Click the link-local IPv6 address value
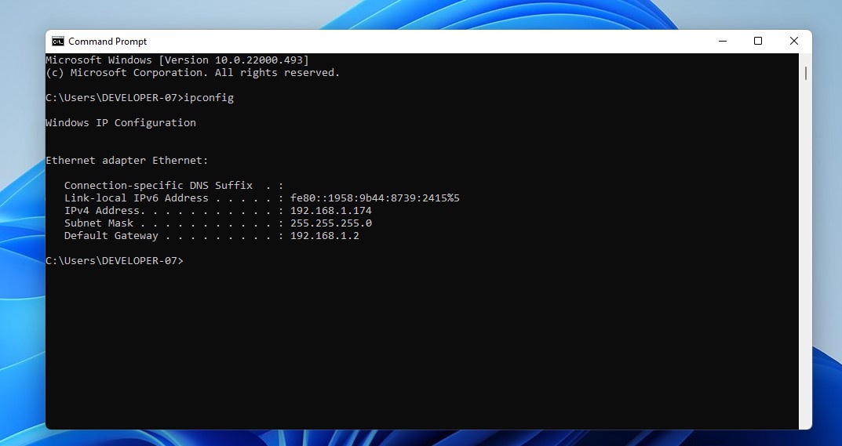842x446 pixels. pos(374,198)
